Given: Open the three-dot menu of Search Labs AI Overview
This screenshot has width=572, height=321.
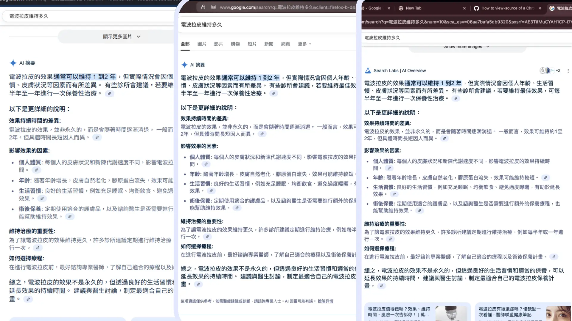Looking at the screenshot, I should click(568, 71).
